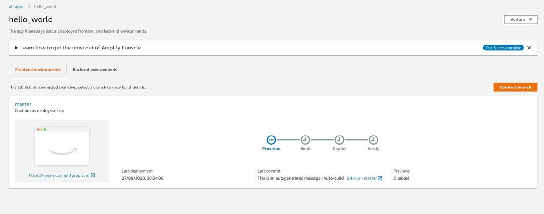
Task: Click the Deploy step clock icon
Action: [339, 140]
